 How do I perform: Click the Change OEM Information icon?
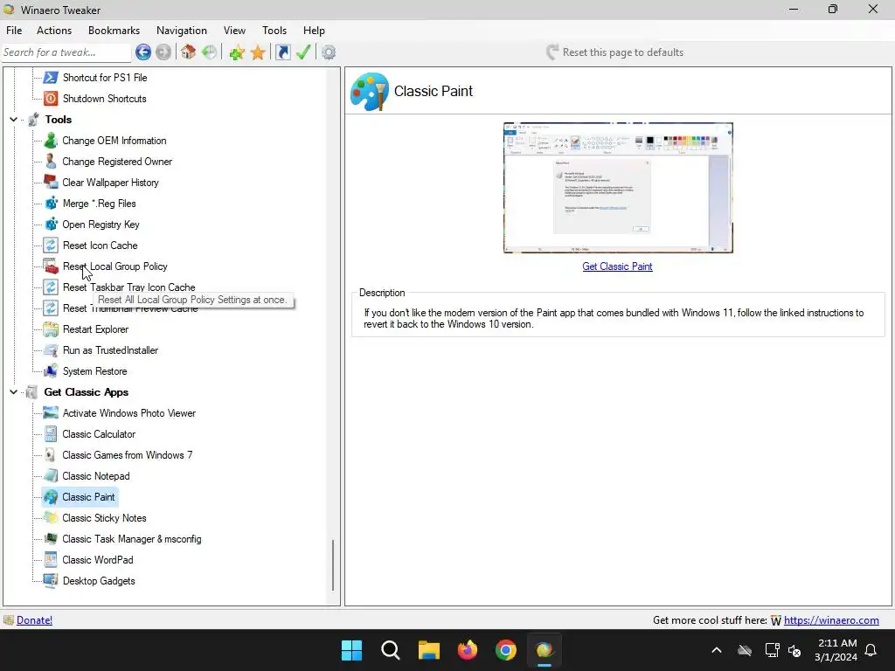pos(51,141)
